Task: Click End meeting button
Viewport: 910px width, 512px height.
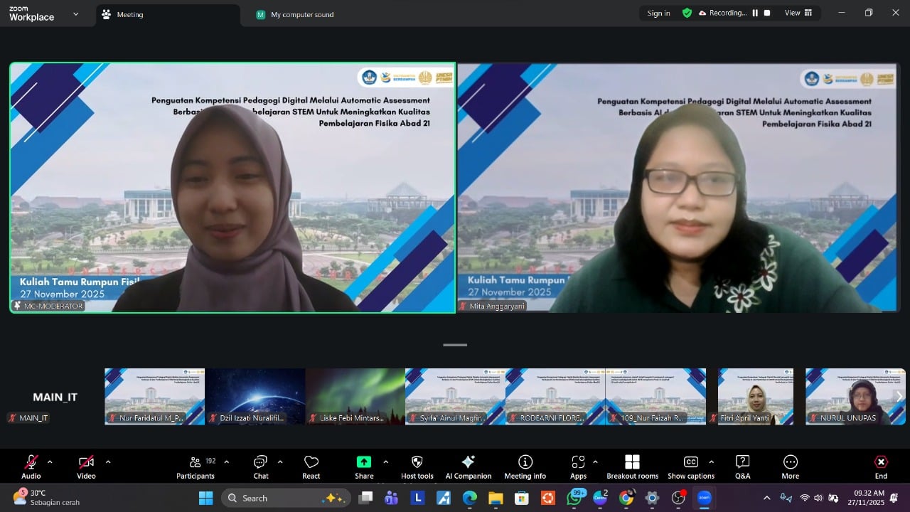Action: [881, 467]
